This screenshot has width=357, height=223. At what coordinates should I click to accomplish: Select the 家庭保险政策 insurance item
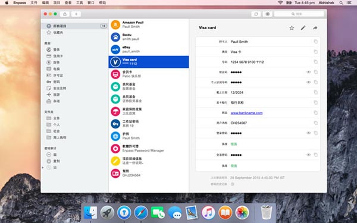(x=149, y=111)
